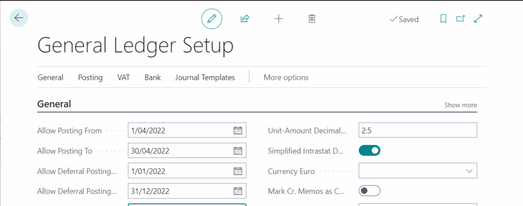Click the pencil edit icon
The height and width of the screenshot is (206, 523).
[211, 19]
